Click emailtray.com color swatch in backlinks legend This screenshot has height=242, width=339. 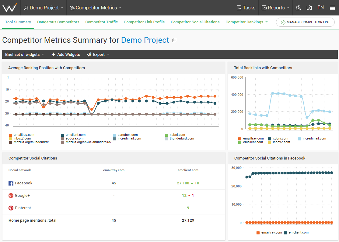pos(240,139)
